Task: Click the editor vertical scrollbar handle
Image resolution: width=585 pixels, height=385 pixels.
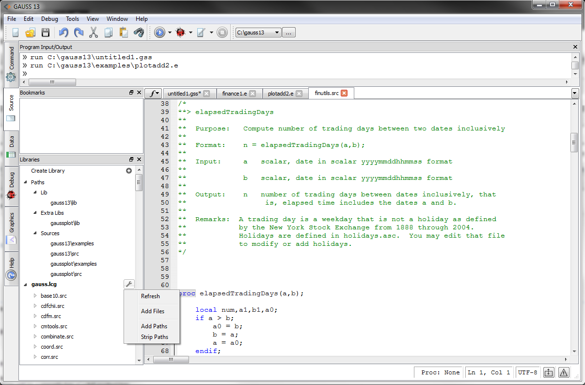Action: click(x=574, y=143)
